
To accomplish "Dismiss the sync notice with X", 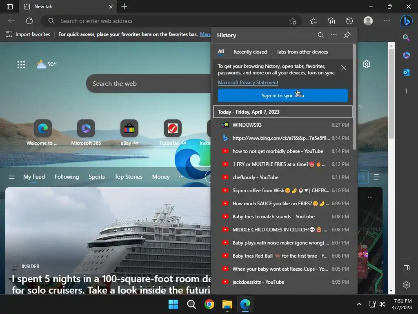I will pos(344,68).
